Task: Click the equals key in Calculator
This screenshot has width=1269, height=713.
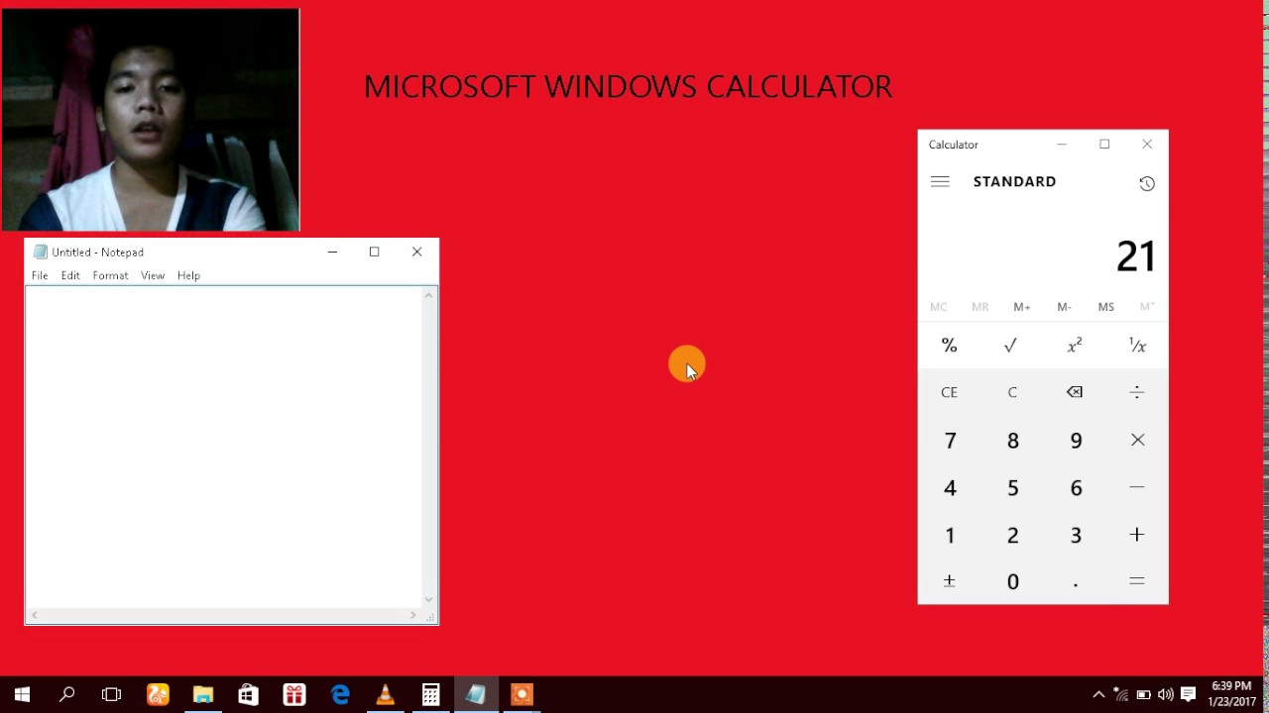Action: [1137, 581]
